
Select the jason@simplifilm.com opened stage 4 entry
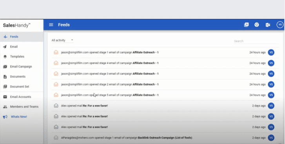tap(165, 63)
